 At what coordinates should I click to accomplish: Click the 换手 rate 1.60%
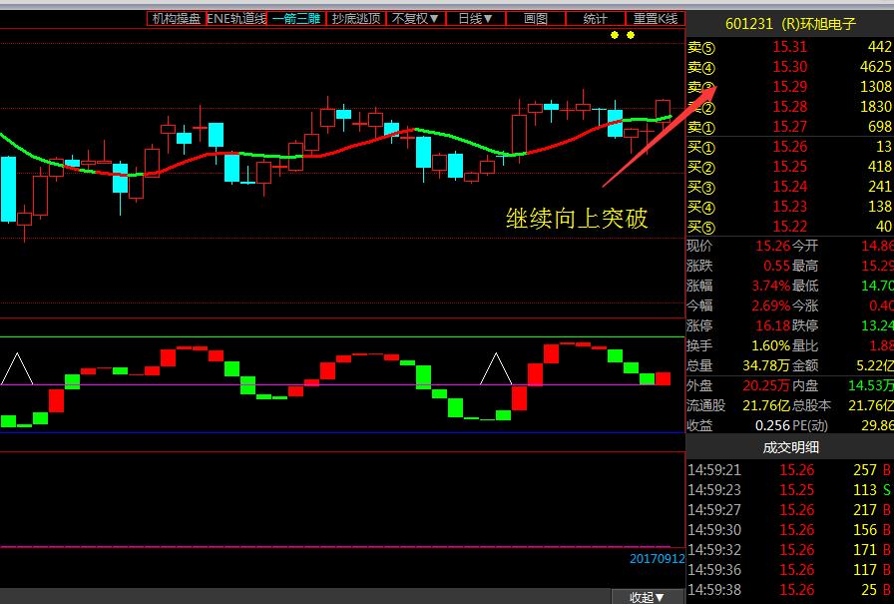771,345
